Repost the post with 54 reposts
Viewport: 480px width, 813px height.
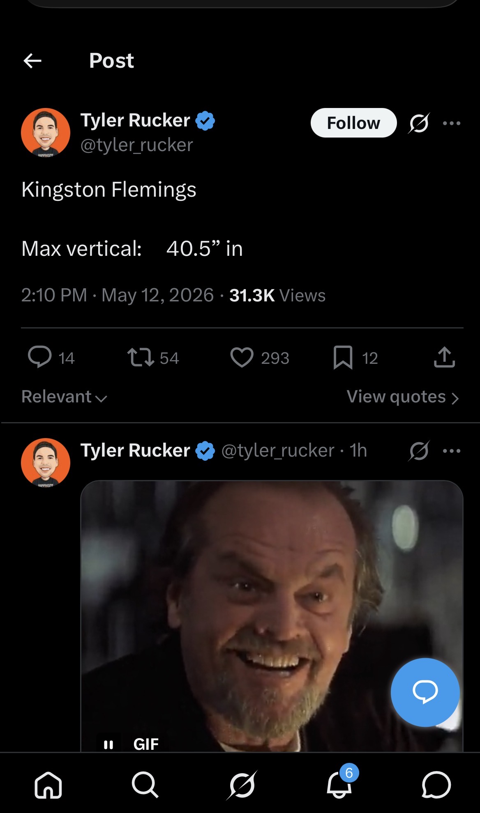pyautogui.click(x=141, y=357)
